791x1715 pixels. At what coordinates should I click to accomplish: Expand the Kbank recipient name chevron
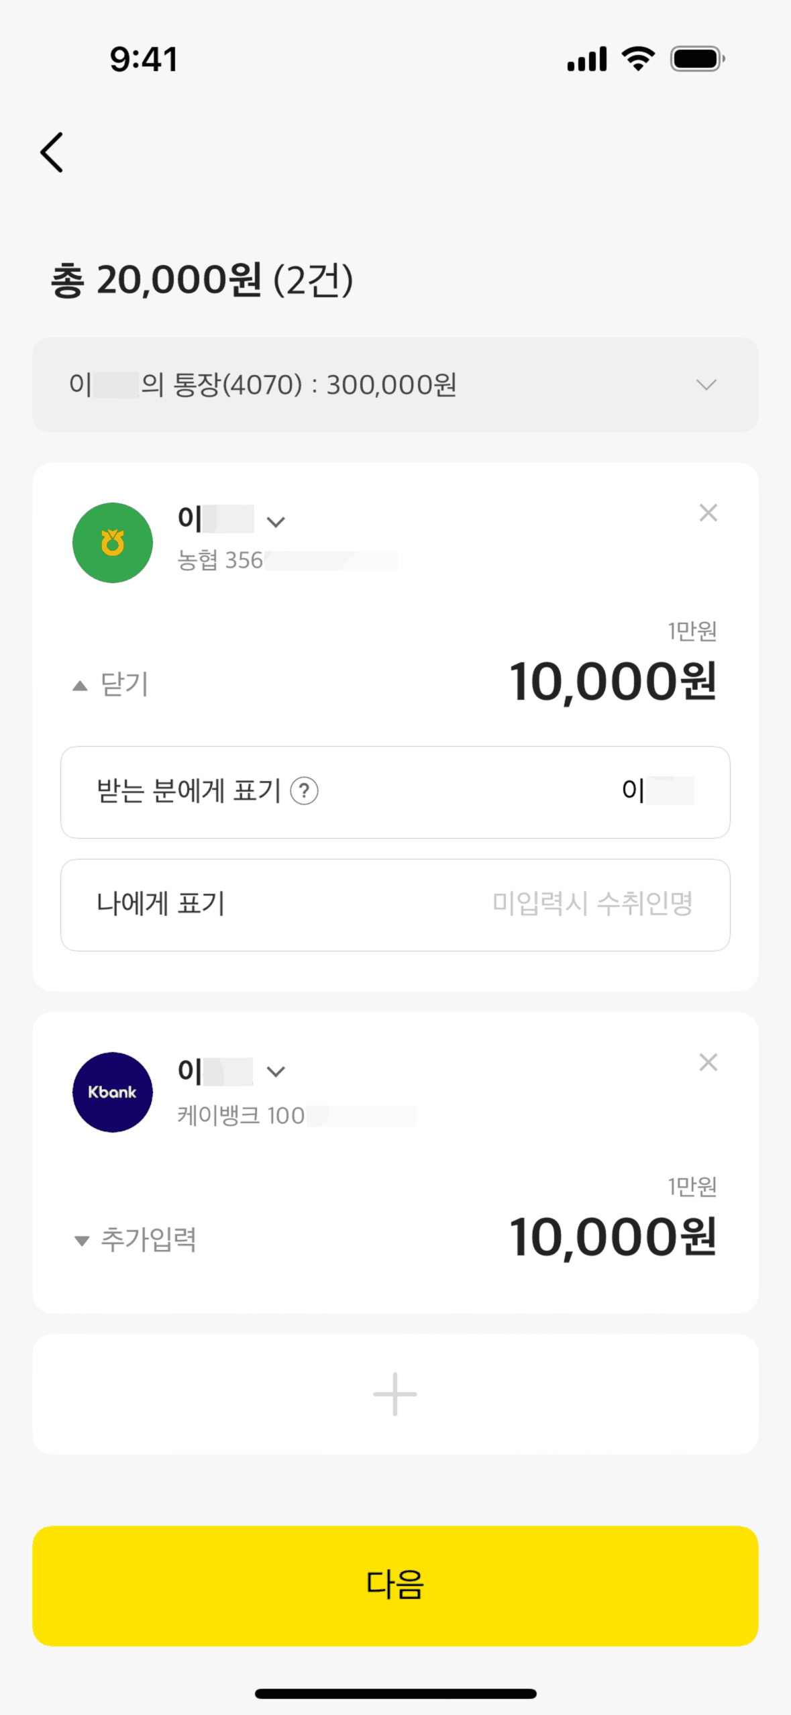point(276,1072)
